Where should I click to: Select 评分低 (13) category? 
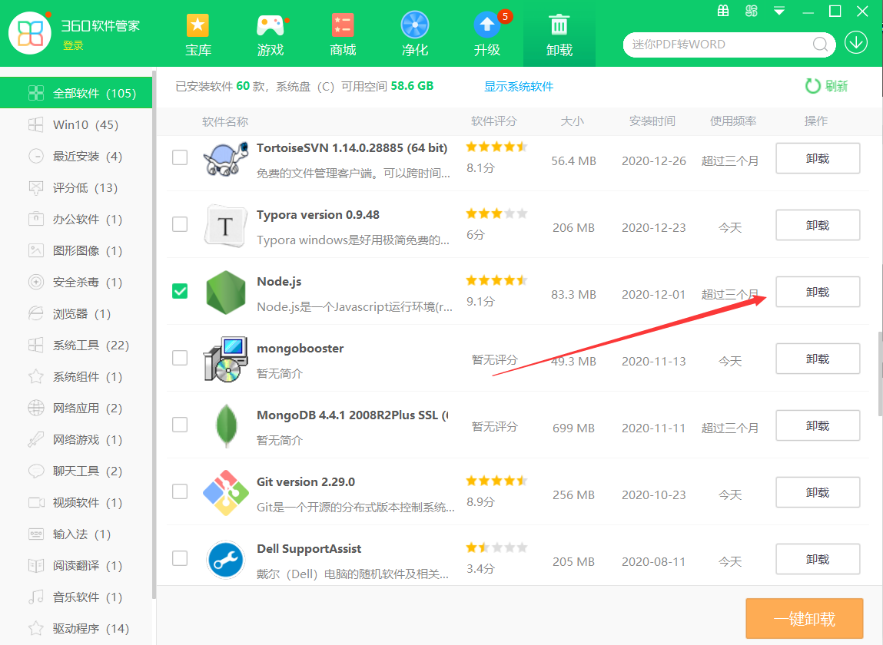click(x=76, y=187)
